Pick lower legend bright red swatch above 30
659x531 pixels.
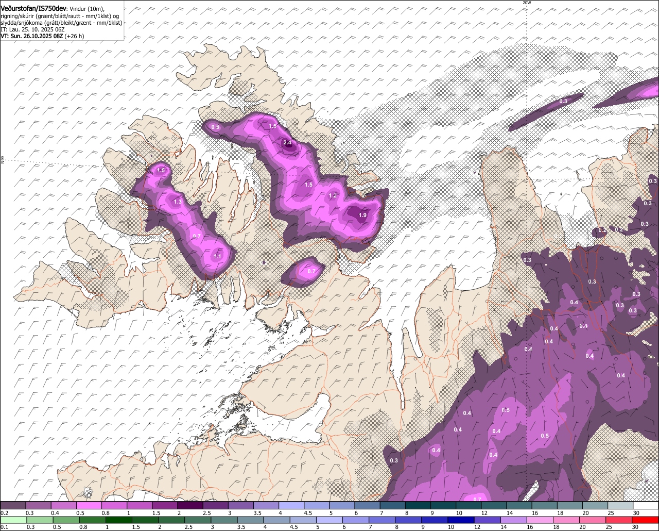coord(646,520)
